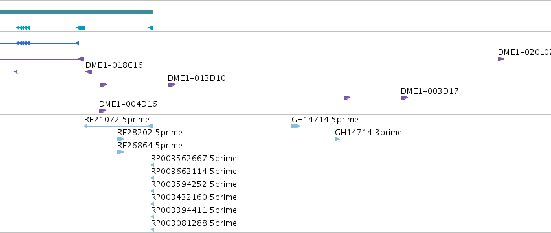The width and height of the screenshot is (551, 233).
Task: Select the RP003432160.5prime label
Action: coord(194,197)
